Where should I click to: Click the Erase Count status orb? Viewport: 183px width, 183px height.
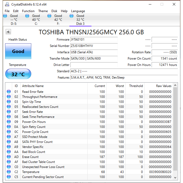pos(9,157)
